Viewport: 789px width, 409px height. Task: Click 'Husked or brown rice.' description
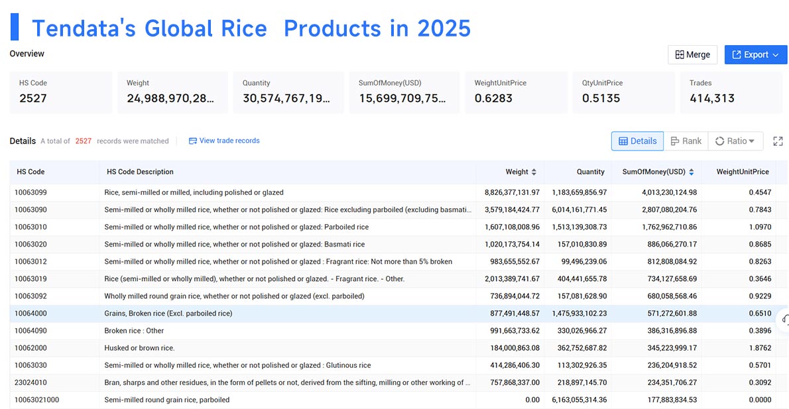tap(139, 348)
